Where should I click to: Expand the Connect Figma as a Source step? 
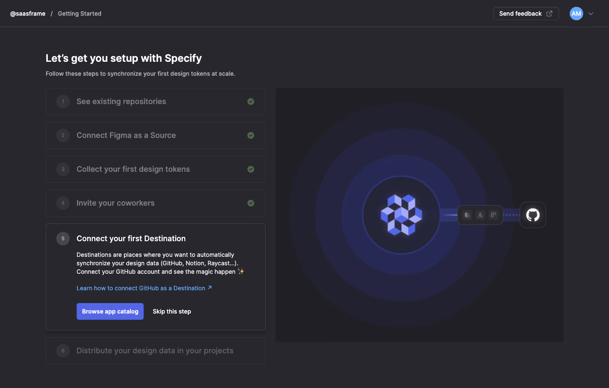click(156, 135)
